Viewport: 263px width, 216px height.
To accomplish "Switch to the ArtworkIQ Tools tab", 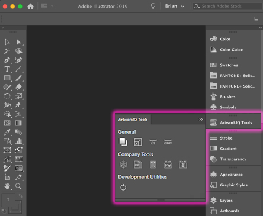I will (133, 120).
